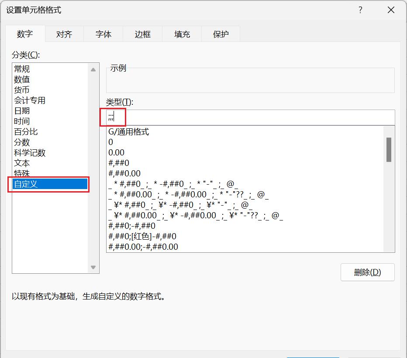Viewport: 407px width, 358px height.
Task: Select 分数 category
Action: coord(50,142)
